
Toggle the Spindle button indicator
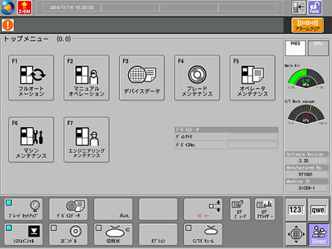pos(68,234)
